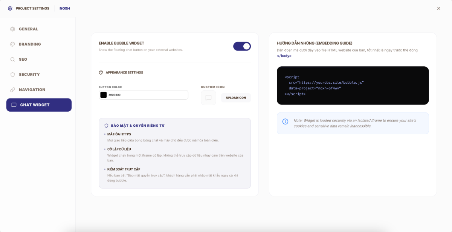Click the Bảo mật & quyền riêng tư title
452x232 pixels.
(x=138, y=126)
